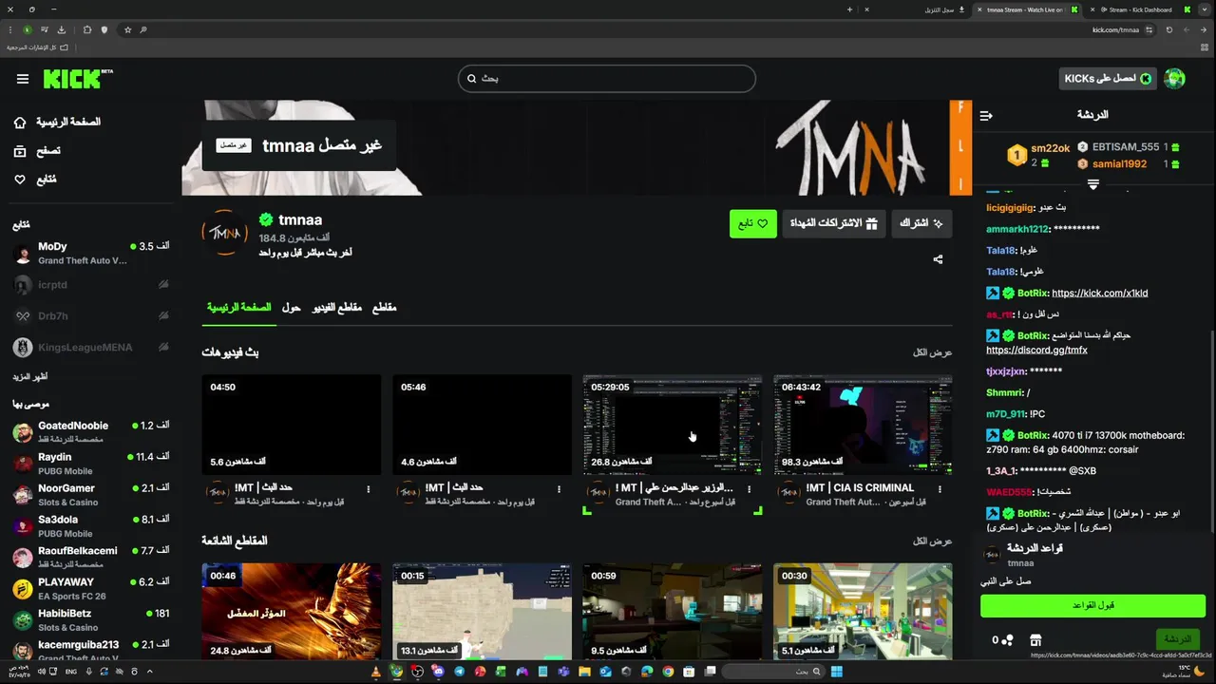Click the green follow button
1216x684 pixels.
(753, 223)
